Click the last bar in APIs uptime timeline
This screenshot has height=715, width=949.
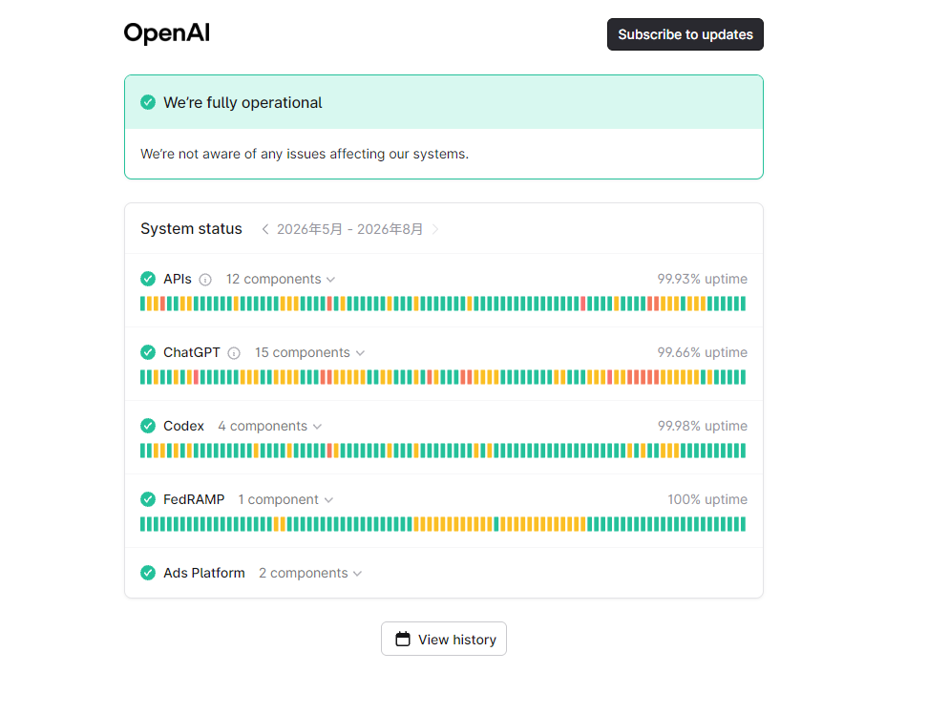pyautogui.click(x=743, y=304)
